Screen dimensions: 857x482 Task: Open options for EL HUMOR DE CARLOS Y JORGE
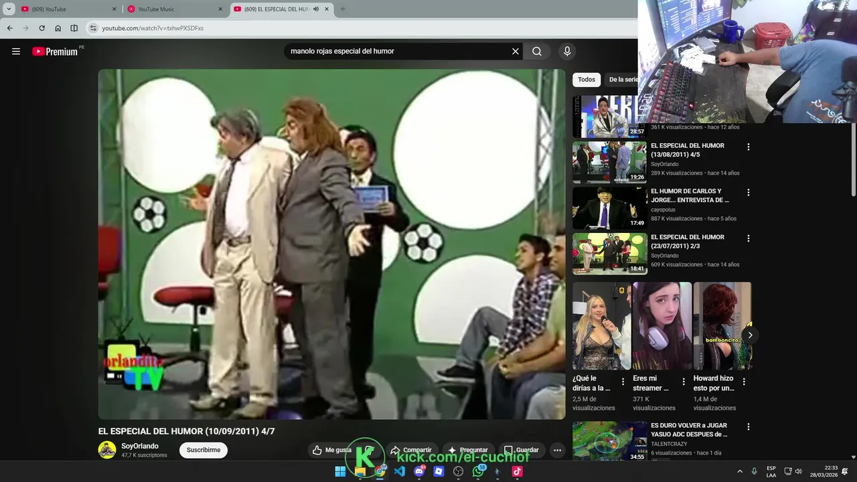(749, 192)
